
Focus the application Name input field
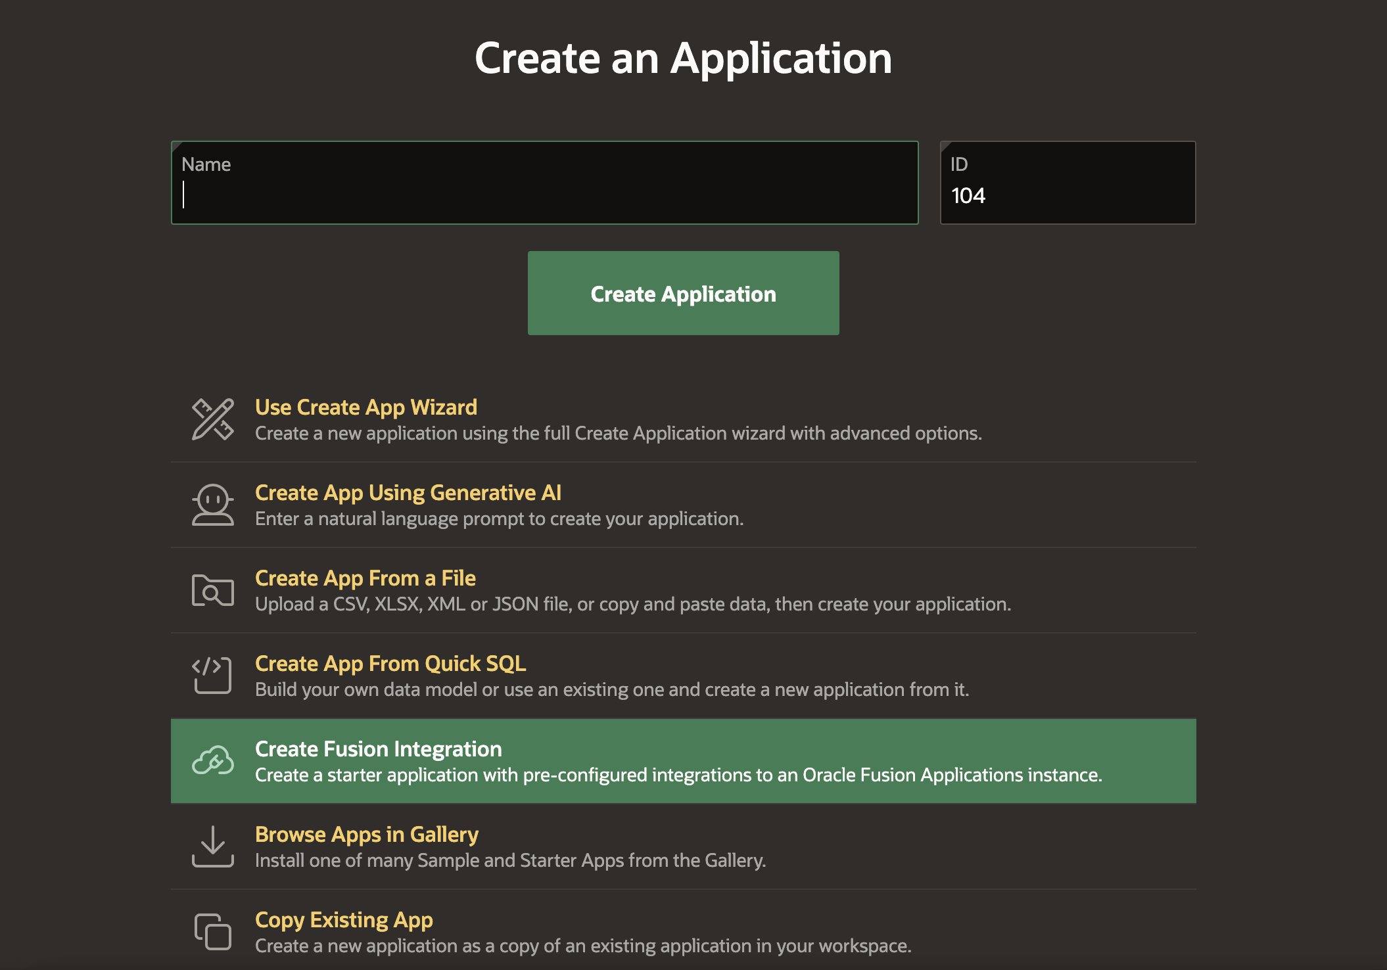(x=544, y=195)
